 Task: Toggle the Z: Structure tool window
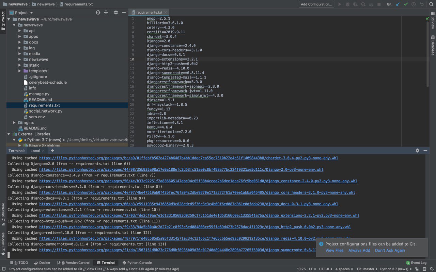[x=3, y=214]
